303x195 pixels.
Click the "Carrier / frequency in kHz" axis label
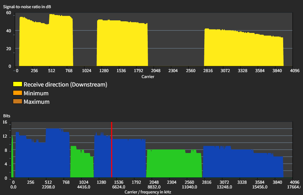click(148, 192)
